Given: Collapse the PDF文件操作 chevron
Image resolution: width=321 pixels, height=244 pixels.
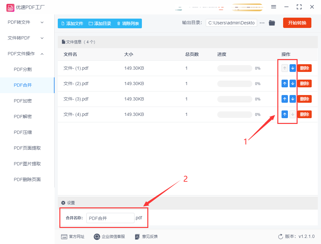Looking at the screenshot, I should tap(42, 54).
